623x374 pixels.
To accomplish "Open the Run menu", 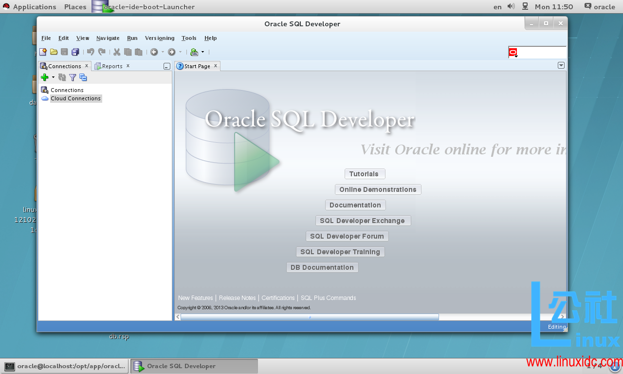I will point(132,38).
